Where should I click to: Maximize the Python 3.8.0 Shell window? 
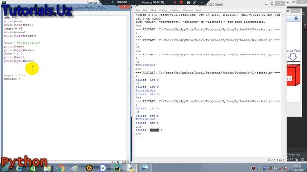click(272, 4)
